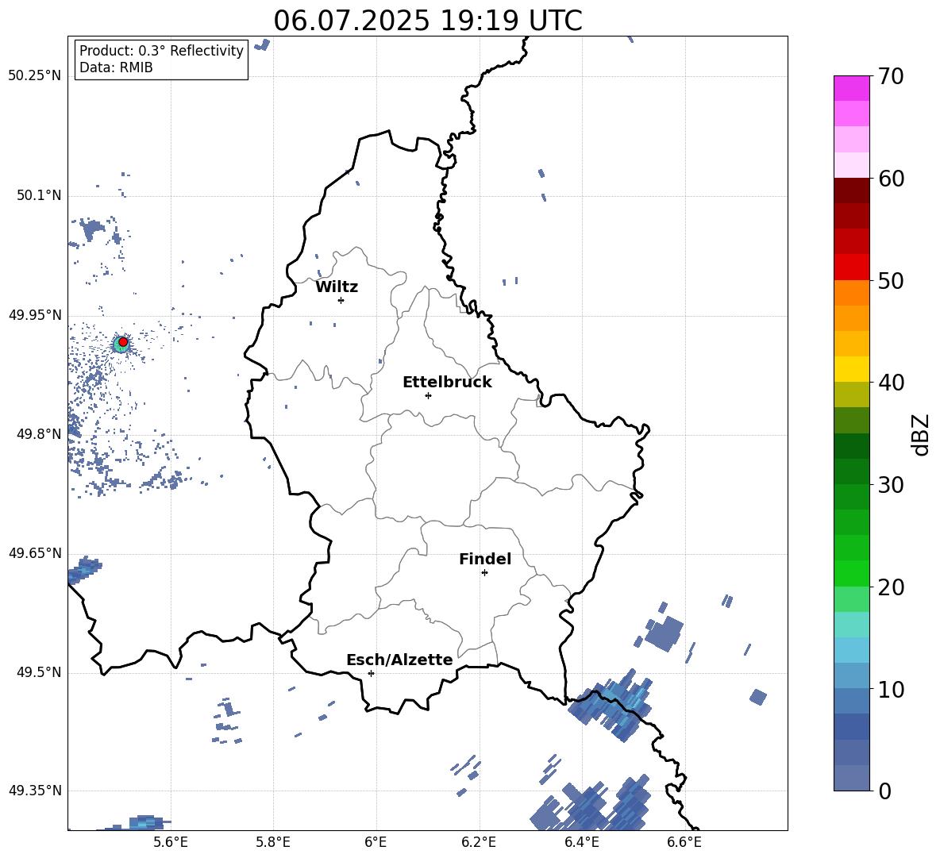Click the colorbar 0 tick label

click(884, 791)
